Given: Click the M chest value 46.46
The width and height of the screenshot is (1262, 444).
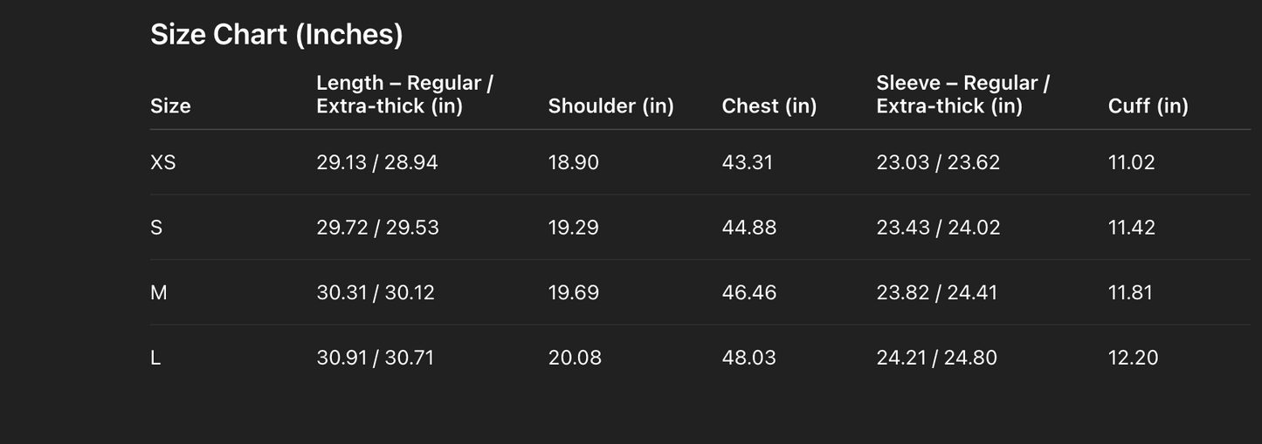Looking at the screenshot, I should tap(748, 293).
